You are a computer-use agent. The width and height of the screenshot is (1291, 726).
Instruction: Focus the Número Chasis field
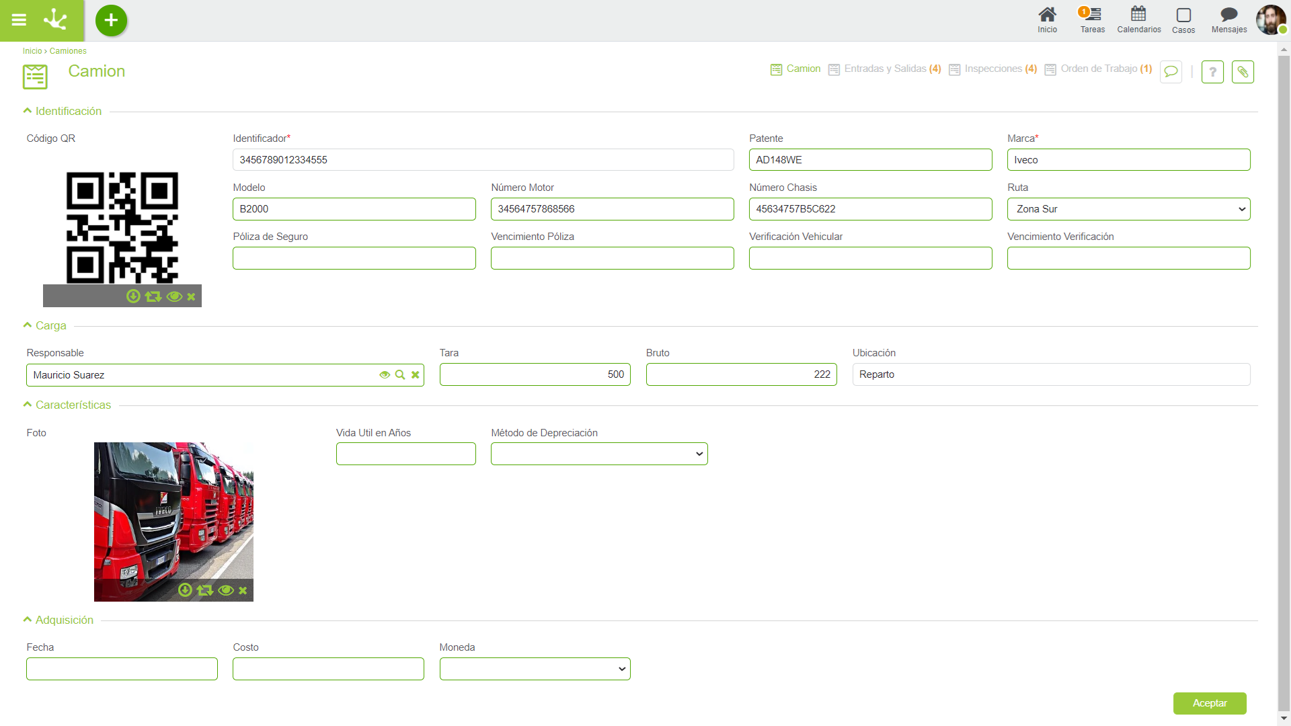870,209
